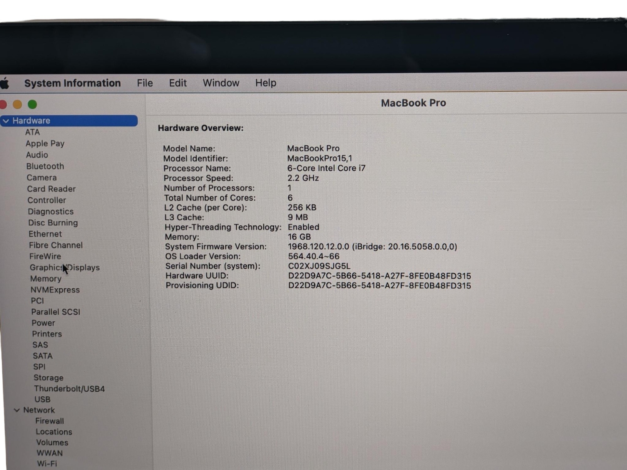Select Diagnostics in the sidebar
The height and width of the screenshot is (470, 627).
tap(51, 211)
